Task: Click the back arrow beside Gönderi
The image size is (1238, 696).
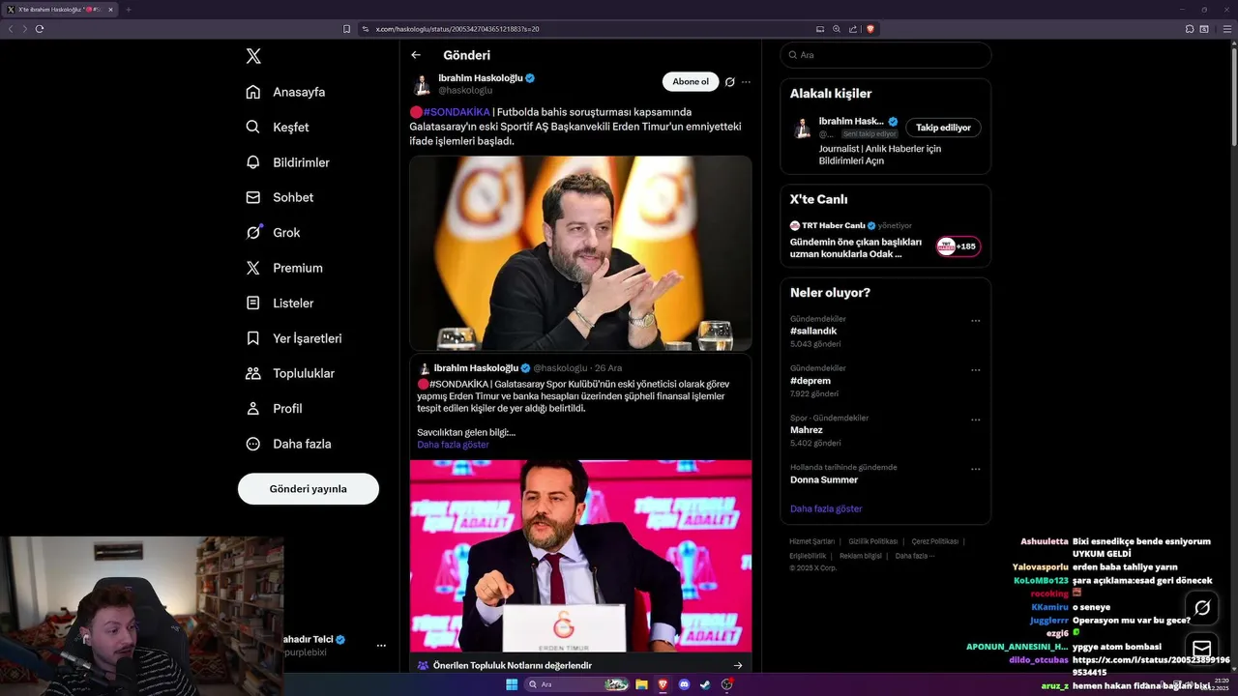Action: tap(416, 55)
